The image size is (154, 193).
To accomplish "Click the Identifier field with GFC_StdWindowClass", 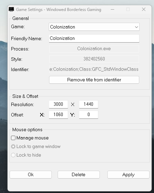I will click(x=94, y=69).
